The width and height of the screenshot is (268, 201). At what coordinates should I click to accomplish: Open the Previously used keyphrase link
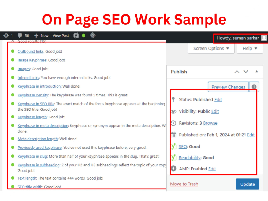click(40, 147)
